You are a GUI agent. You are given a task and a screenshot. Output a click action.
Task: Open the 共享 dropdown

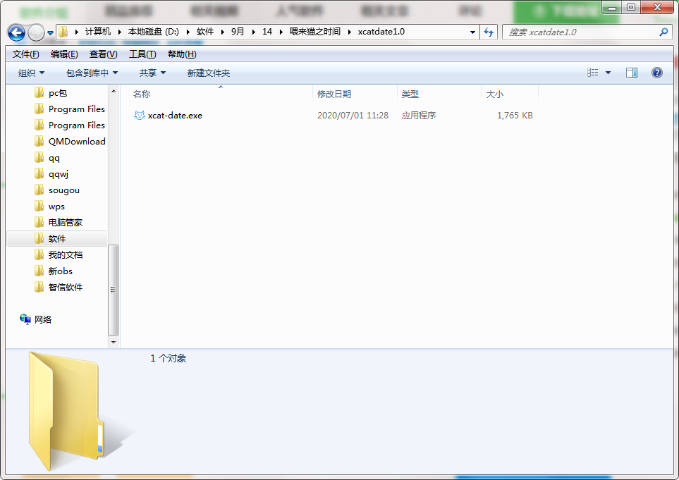[152, 73]
